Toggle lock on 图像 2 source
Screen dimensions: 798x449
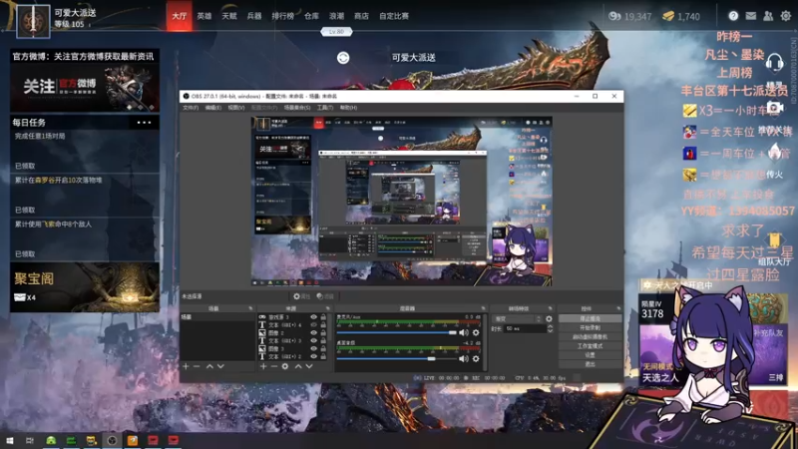(x=323, y=333)
